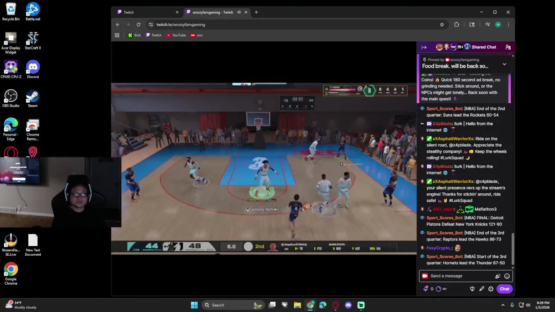Click the chat scrollbar thumb

tap(513, 249)
